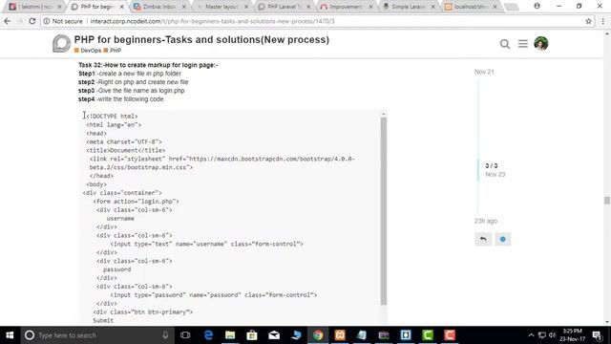The width and height of the screenshot is (611, 344).
Task: Switch to the Zimbra Inbox tab
Action: [159, 7]
